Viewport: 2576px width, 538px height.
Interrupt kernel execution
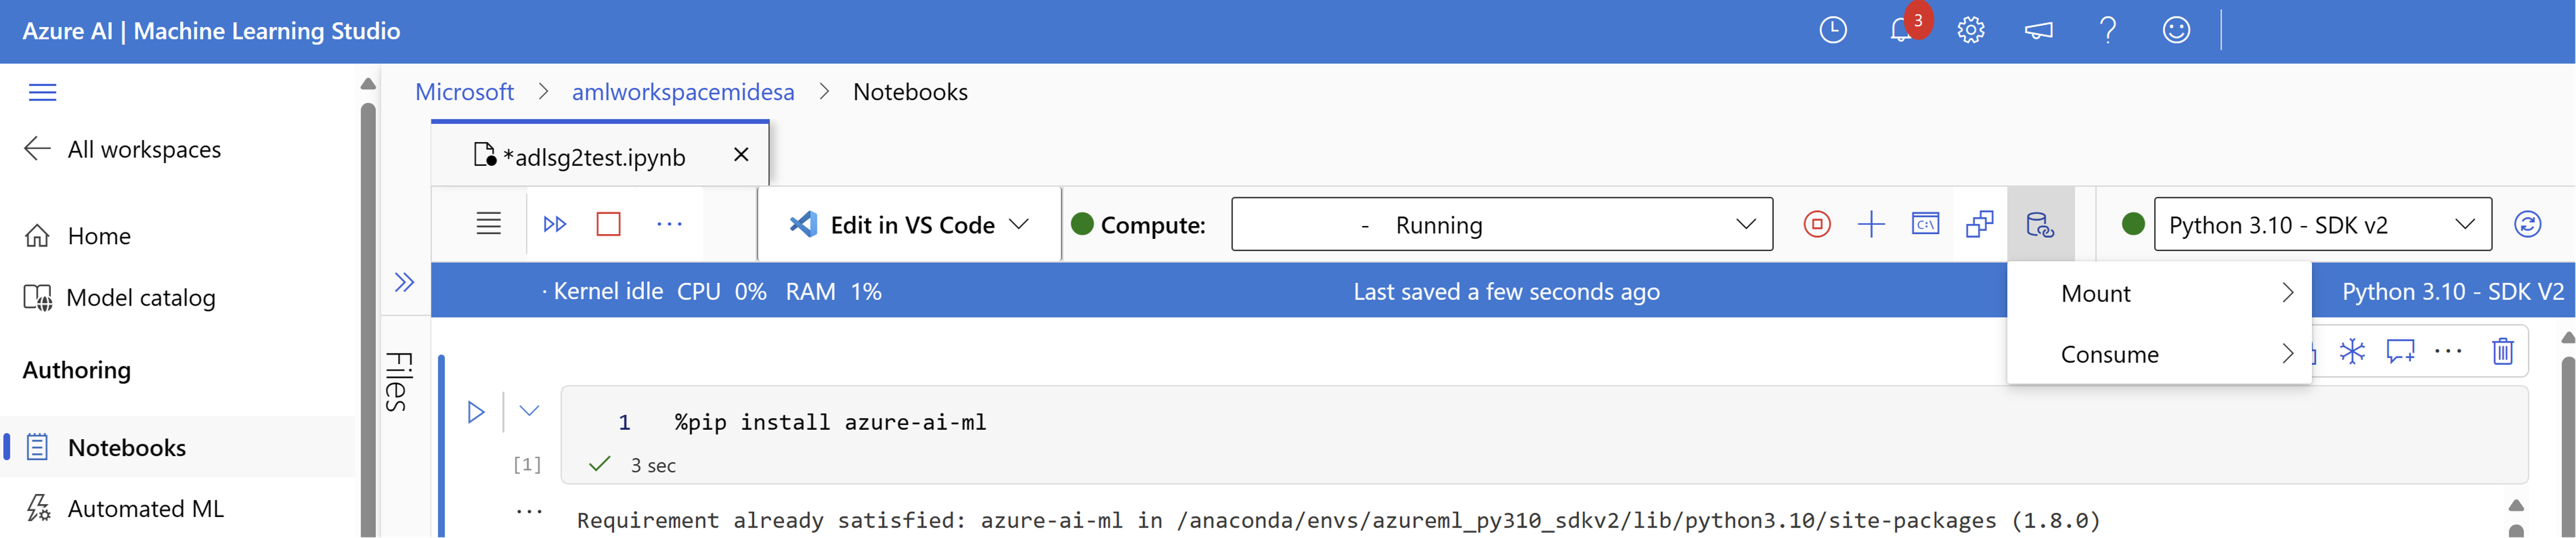tap(1817, 224)
